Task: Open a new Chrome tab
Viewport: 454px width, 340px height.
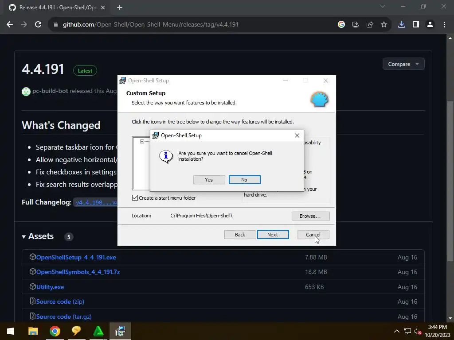Action: click(x=120, y=8)
